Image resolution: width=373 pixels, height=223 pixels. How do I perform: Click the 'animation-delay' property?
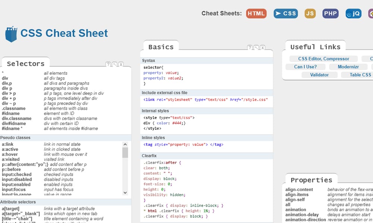coord(302,214)
